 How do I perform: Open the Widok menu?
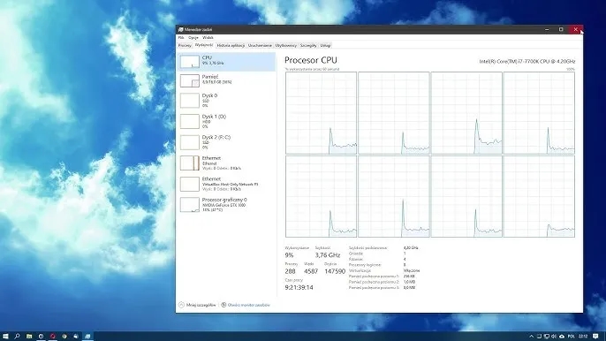[208, 38]
